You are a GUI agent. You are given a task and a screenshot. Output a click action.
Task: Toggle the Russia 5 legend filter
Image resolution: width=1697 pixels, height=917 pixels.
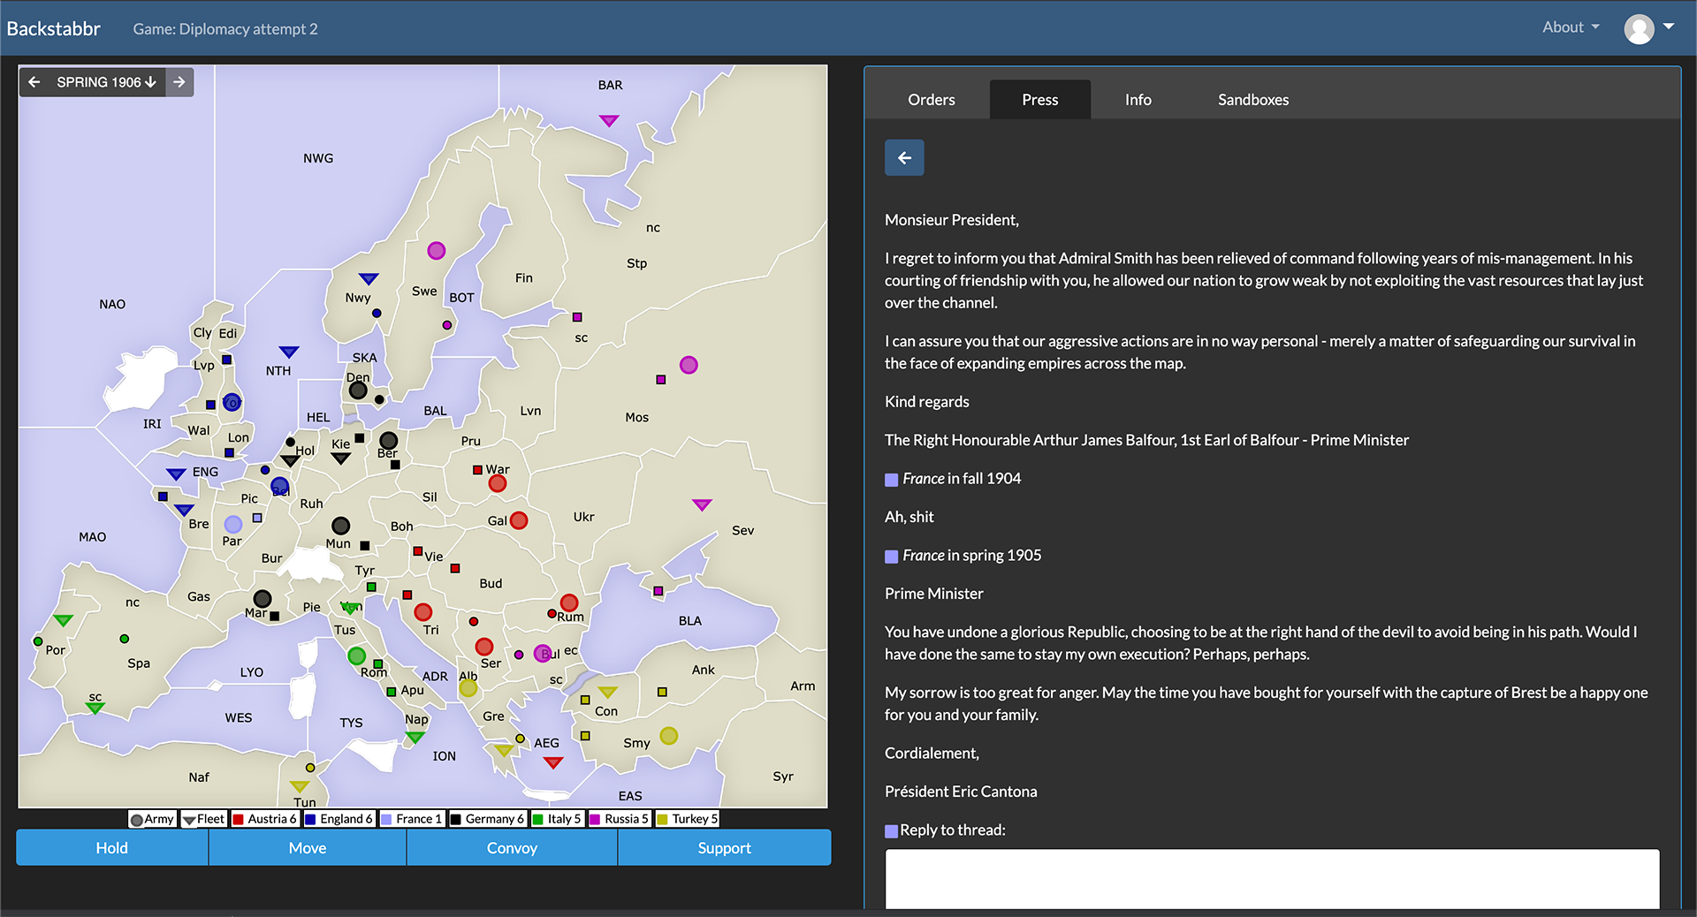click(619, 819)
